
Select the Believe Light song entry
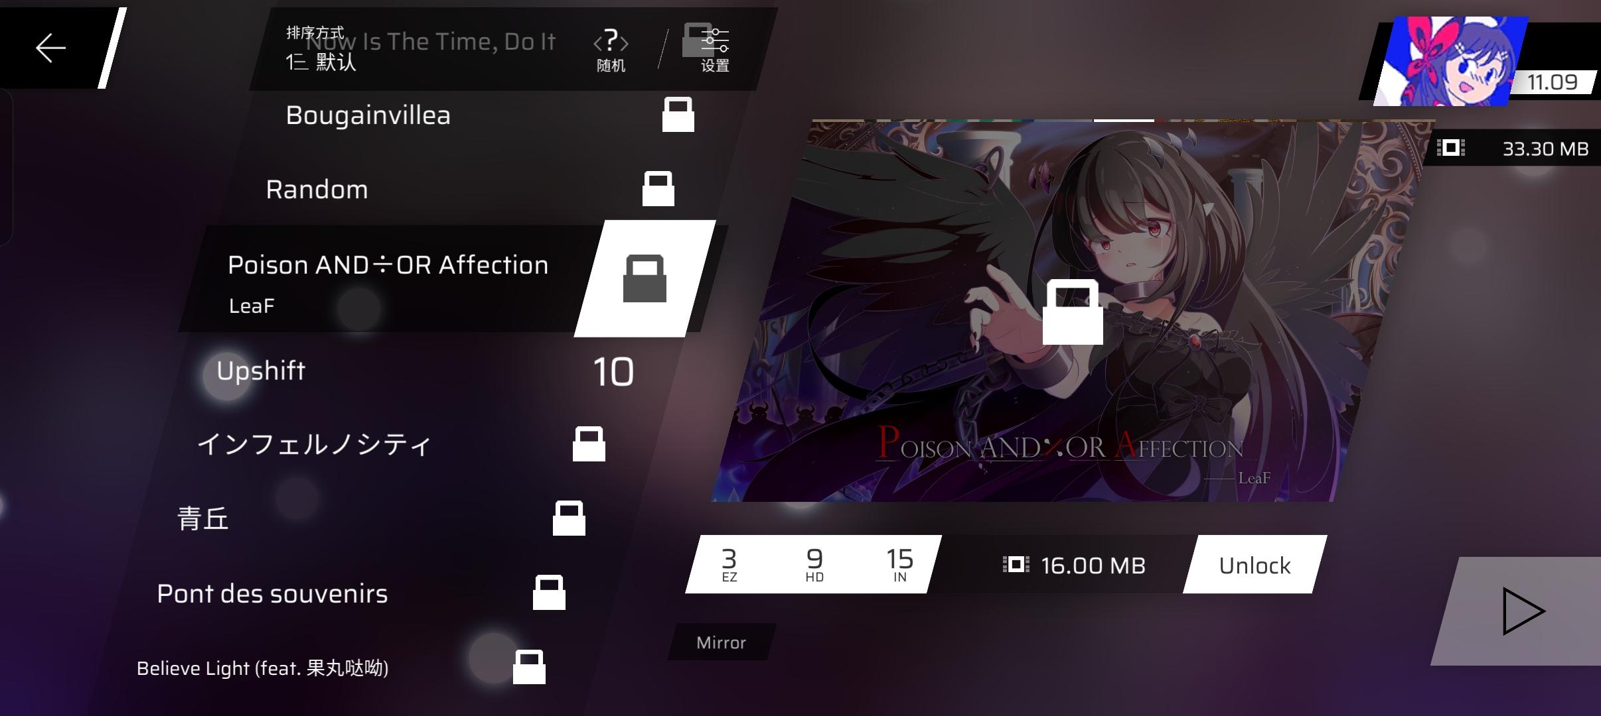click(x=262, y=668)
